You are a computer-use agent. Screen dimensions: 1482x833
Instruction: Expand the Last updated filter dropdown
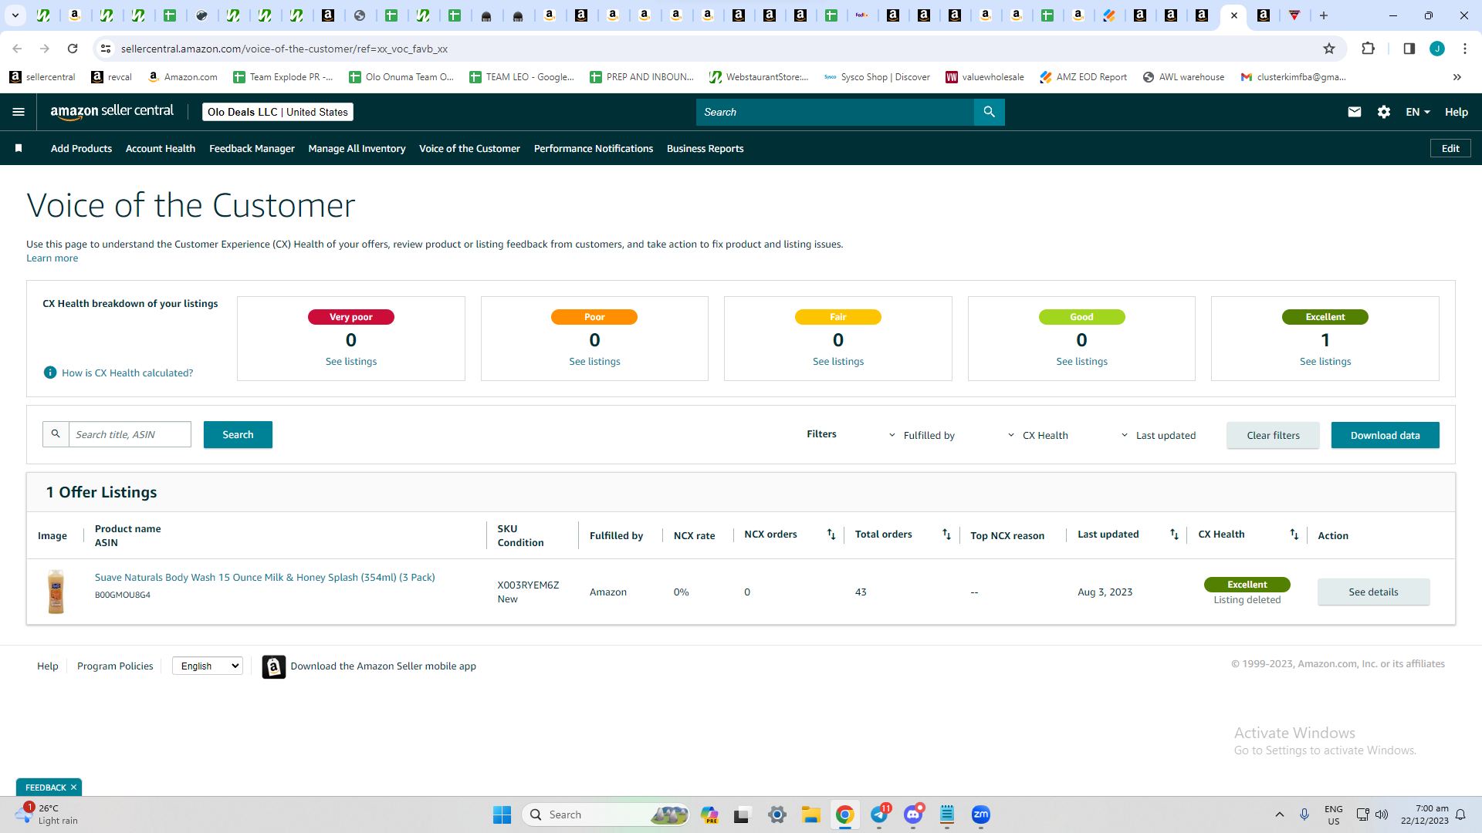[1158, 435]
